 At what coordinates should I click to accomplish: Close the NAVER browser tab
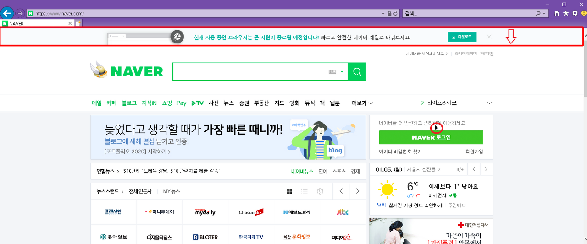[70, 23]
